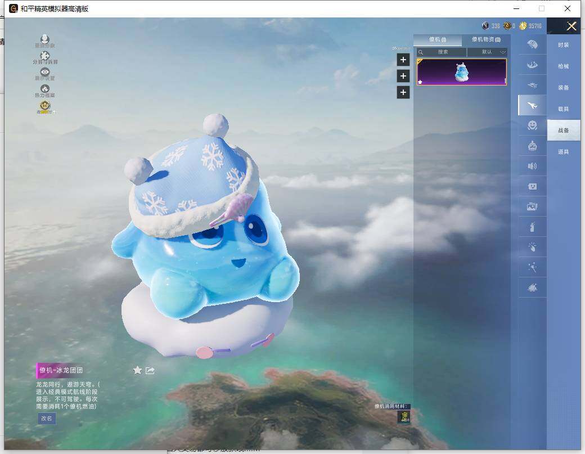Switch to the 僚机物资 tab
This screenshot has width=585, height=454.
tap(486, 40)
